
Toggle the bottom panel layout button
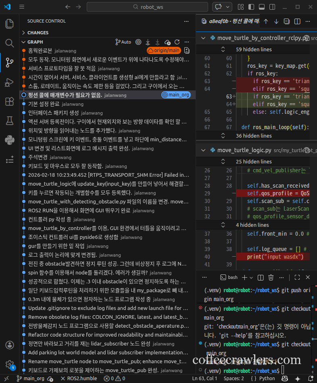261,7
